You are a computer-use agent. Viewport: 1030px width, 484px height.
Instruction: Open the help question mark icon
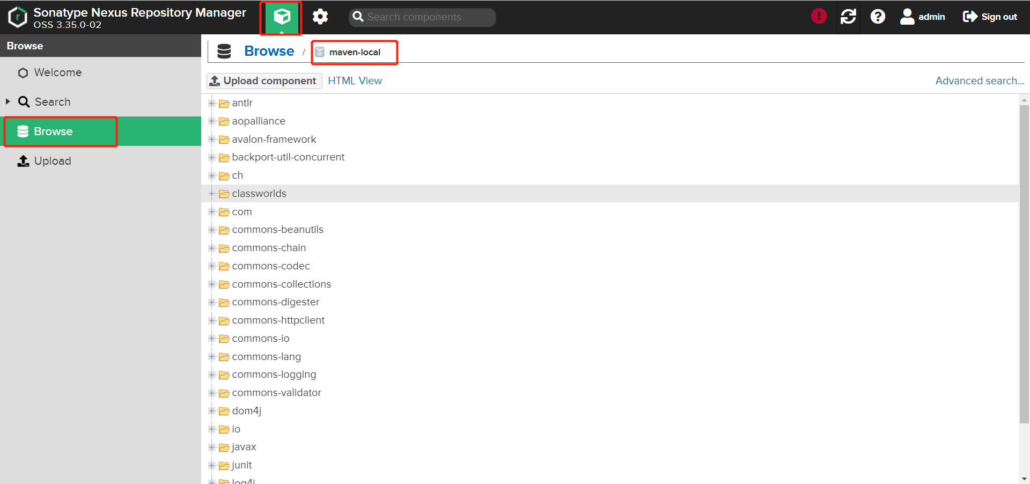click(x=878, y=17)
